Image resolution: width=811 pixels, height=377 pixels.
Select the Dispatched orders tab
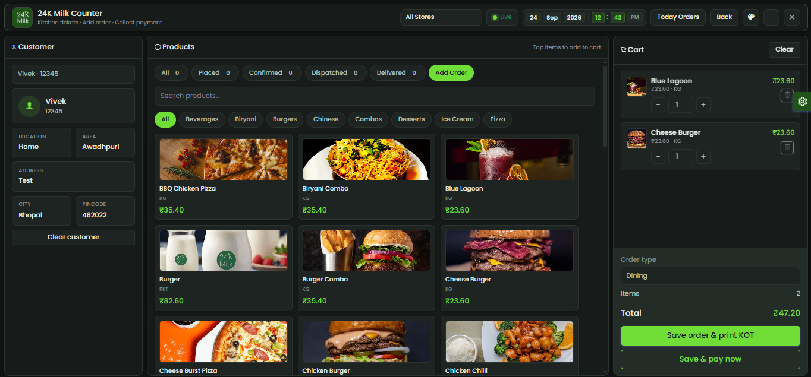tap(336, 72)
